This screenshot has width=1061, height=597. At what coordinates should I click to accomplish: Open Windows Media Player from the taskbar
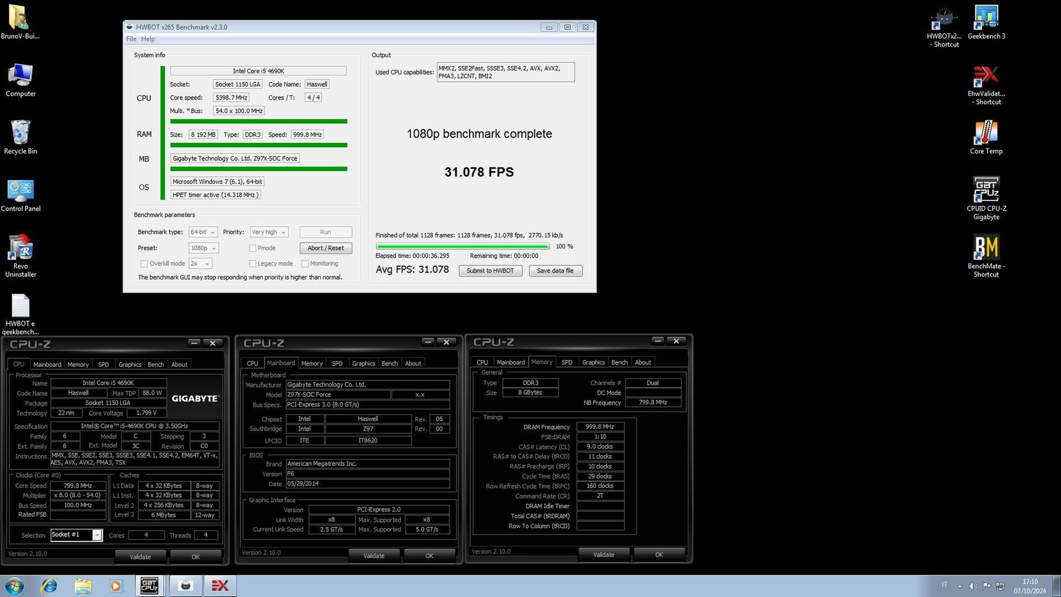tap(116, 586)
